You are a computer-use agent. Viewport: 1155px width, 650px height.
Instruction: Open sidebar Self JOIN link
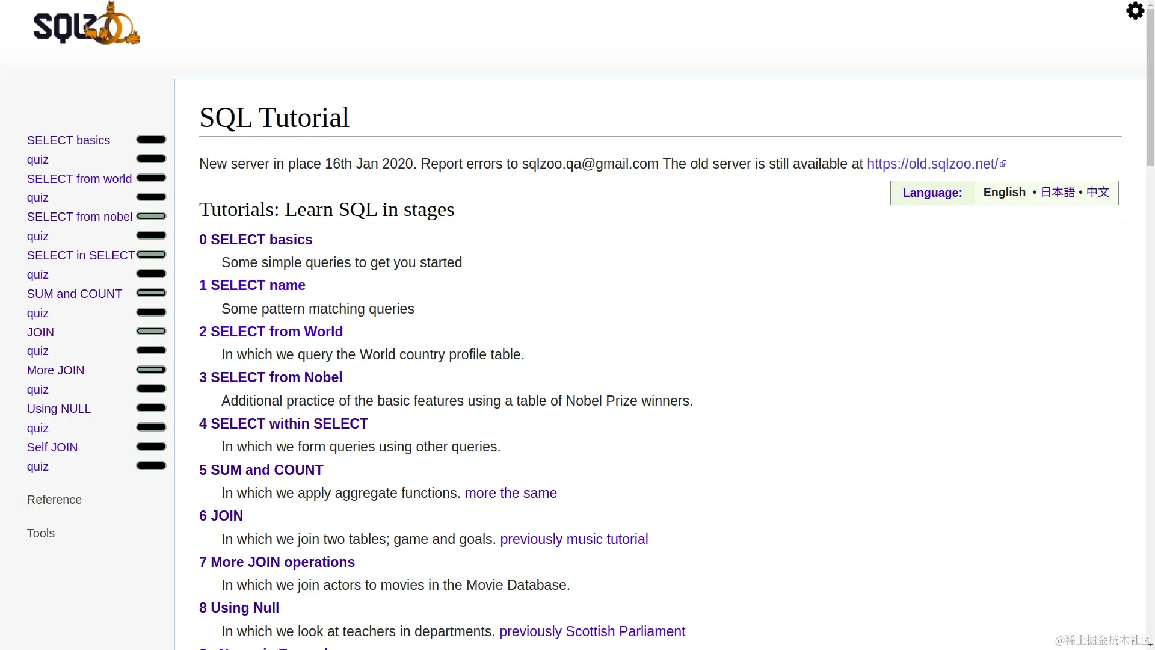click(52, 447)
